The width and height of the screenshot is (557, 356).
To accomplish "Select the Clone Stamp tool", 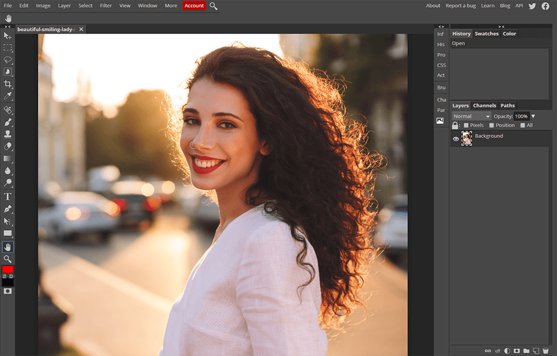I will (x=8, y=134).
